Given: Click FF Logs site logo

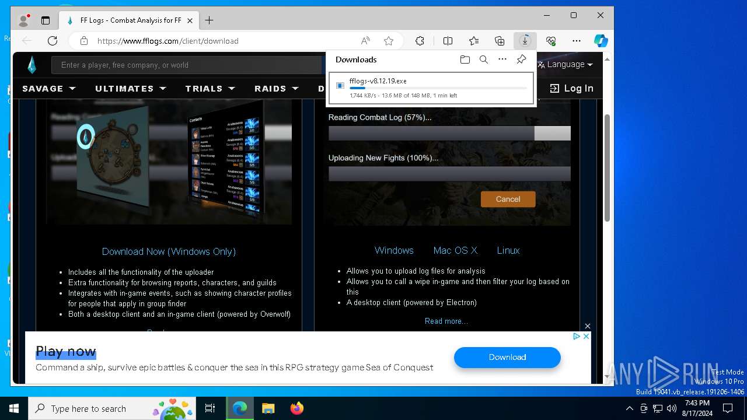Looking at the screenshot, I should (x=32, y=65).
